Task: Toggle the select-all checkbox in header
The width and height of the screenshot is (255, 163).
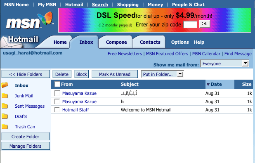Action: tap(57, 84)
